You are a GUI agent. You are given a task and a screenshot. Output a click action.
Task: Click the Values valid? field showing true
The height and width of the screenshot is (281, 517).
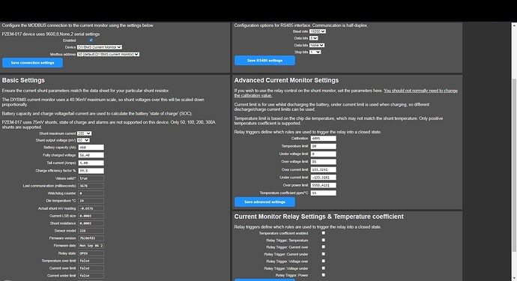click(x=91, y=178)
